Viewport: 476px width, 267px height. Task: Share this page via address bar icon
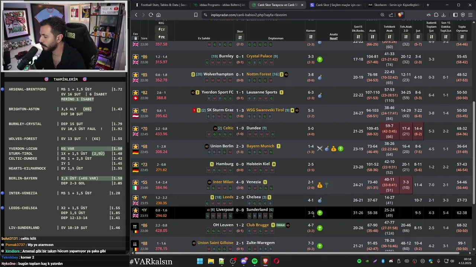pos(391,15)
